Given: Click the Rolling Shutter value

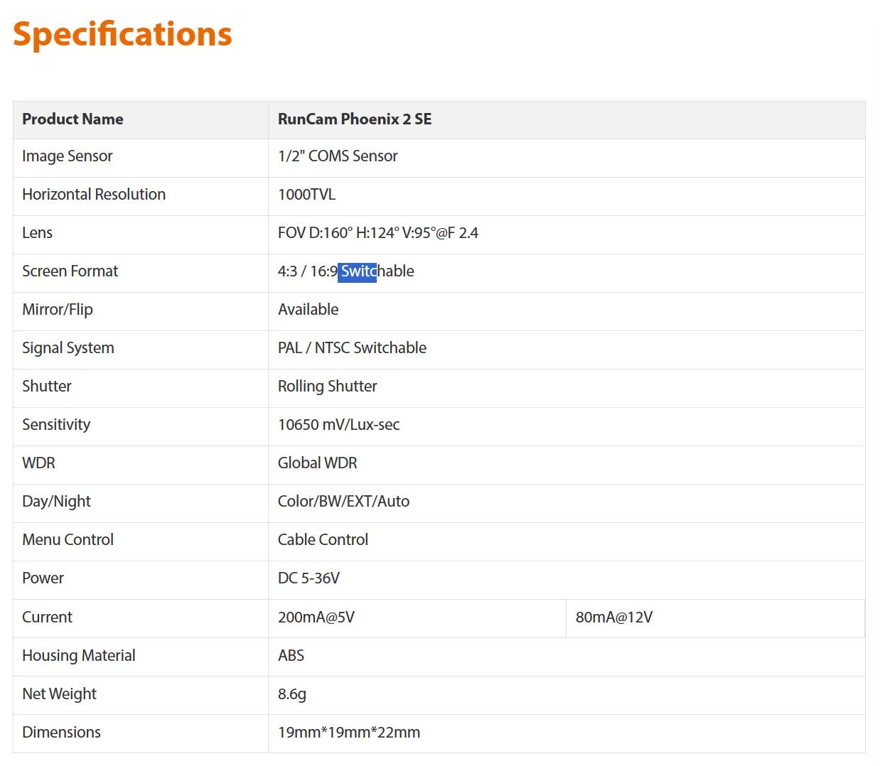Looking at the screenshot, I should 327,387.
